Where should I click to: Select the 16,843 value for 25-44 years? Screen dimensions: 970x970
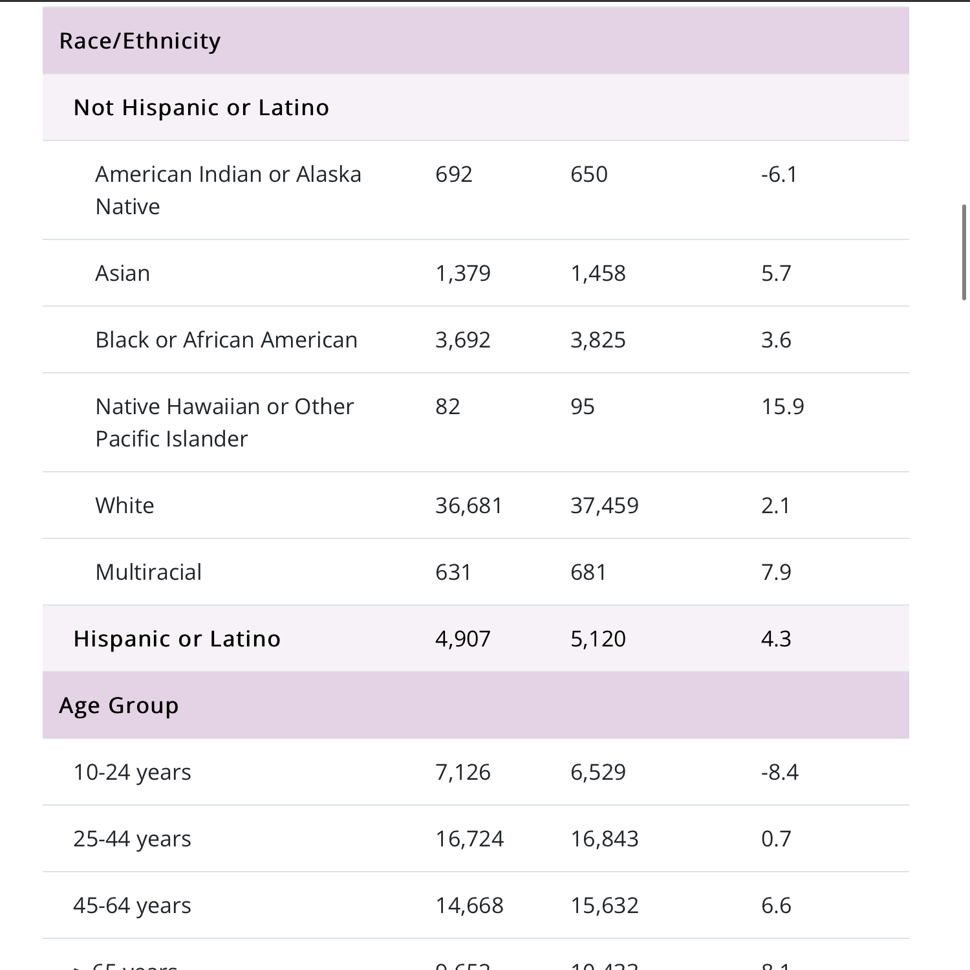pos(605,839)
